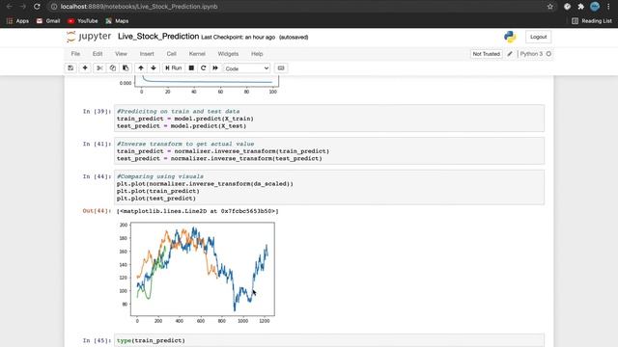618x347 pixels.
Task: Click the Python 3 kernel indicator circle
Action: 548,54
